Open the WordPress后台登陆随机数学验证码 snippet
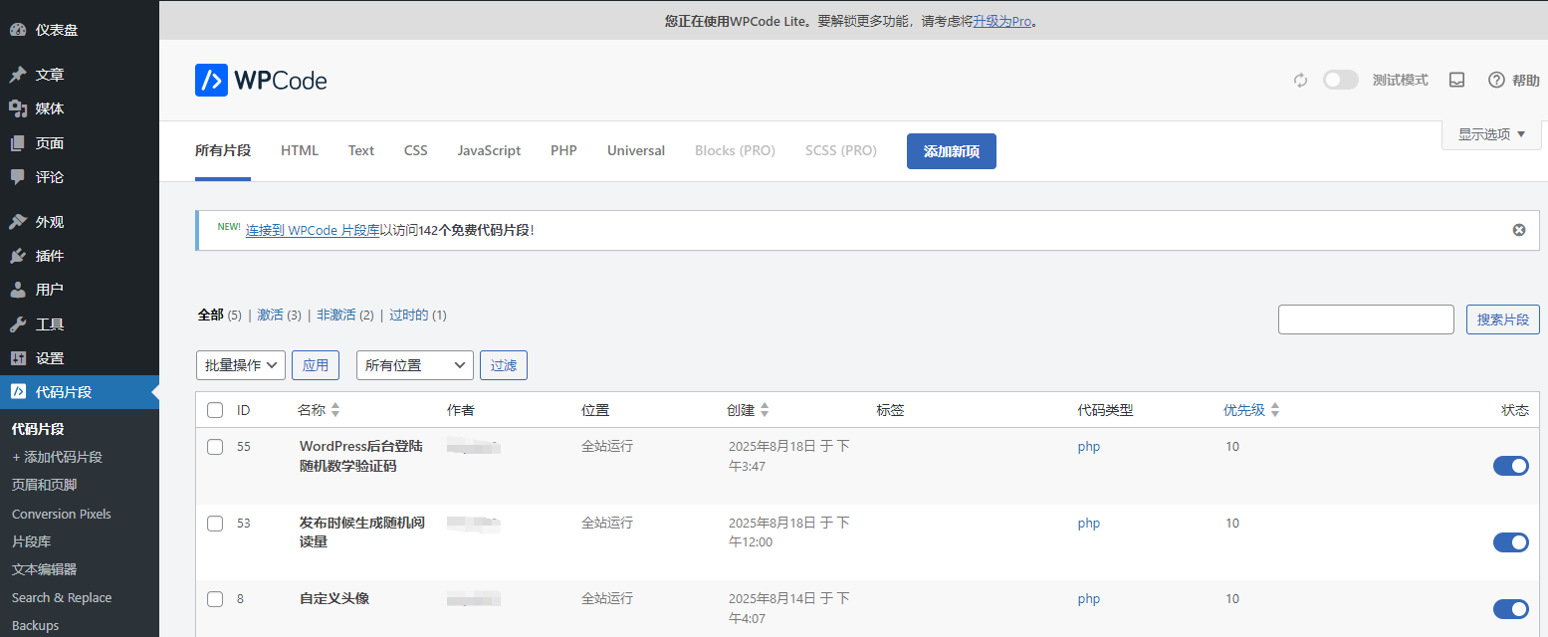 pyautogui.click(x=362, y=456)
